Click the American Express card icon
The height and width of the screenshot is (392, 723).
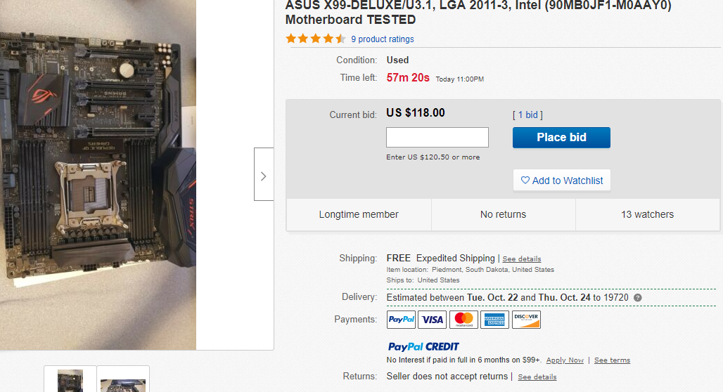coord(494,320)
